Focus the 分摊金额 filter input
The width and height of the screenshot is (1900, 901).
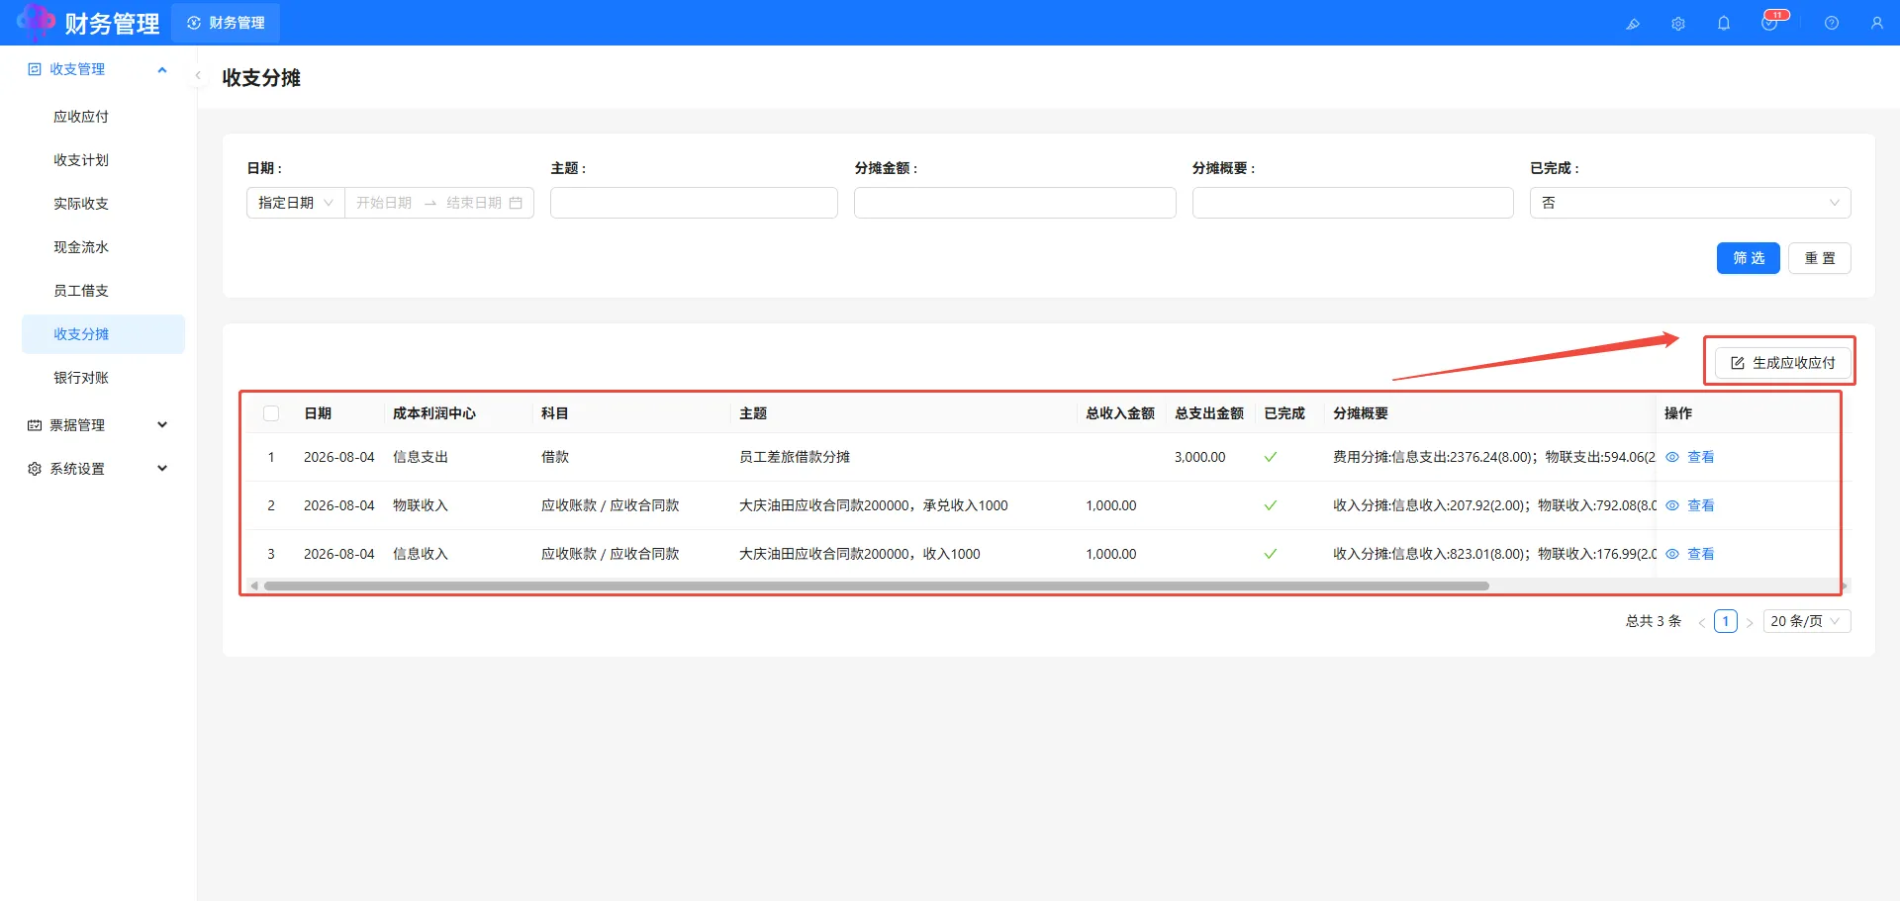[x=1014, y=203]
